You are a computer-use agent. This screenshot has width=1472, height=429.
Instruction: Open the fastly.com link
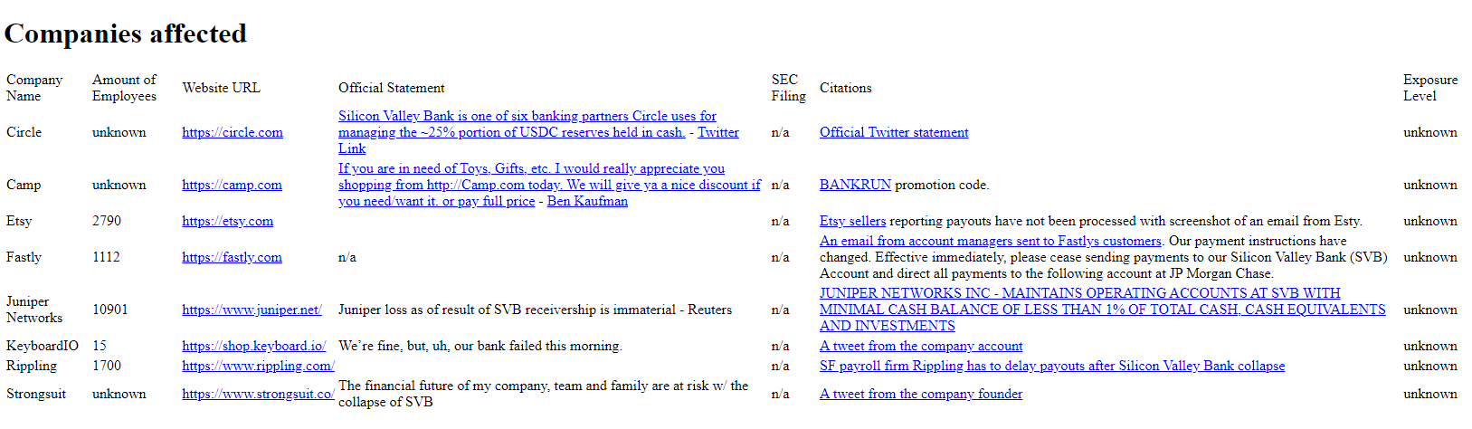(x=232, y=257)
